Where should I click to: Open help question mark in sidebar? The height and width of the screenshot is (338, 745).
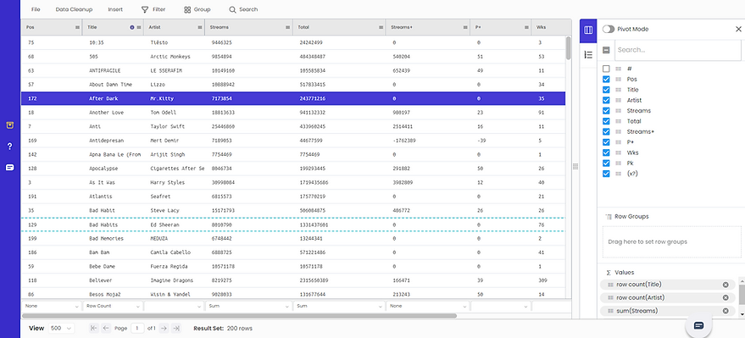click(10, 147)
